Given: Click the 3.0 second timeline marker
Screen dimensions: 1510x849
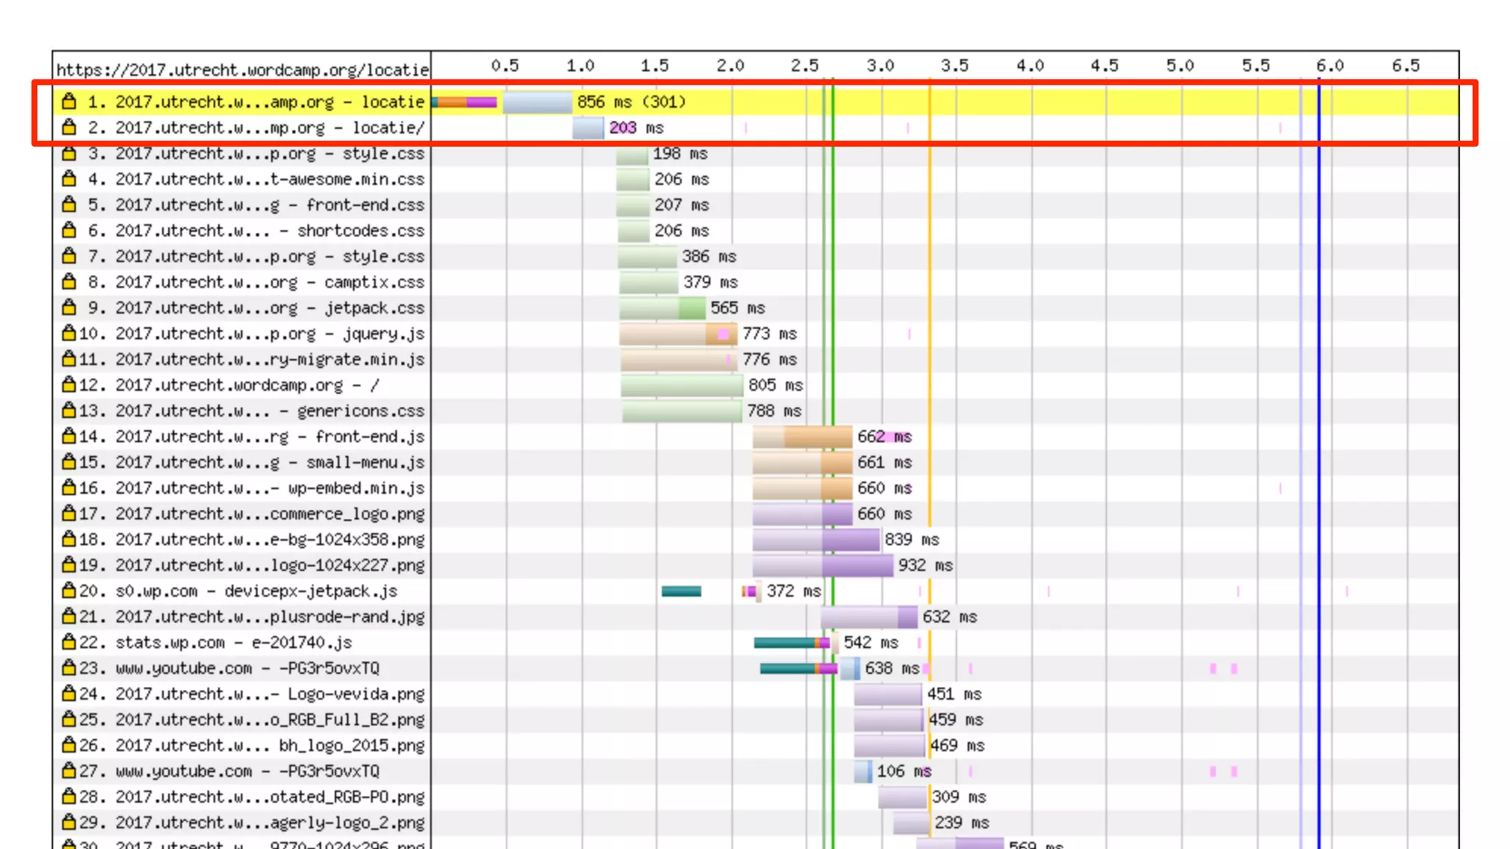Looking at the screenshot, I should [x=880, y=66].
